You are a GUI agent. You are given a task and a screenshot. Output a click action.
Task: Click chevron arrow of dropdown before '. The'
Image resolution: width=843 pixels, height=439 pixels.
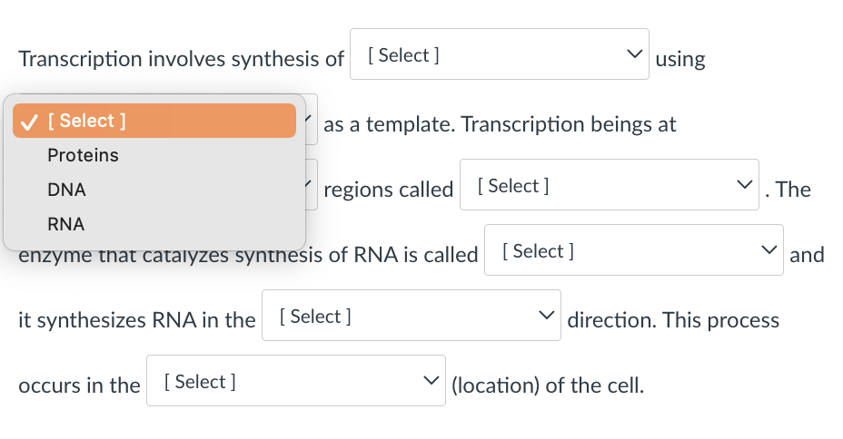745,185
